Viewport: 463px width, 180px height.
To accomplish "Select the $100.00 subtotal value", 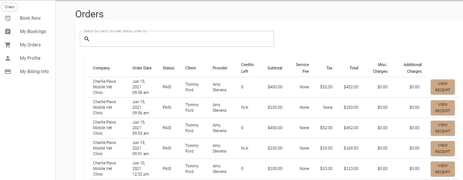I will coord(275,168).
